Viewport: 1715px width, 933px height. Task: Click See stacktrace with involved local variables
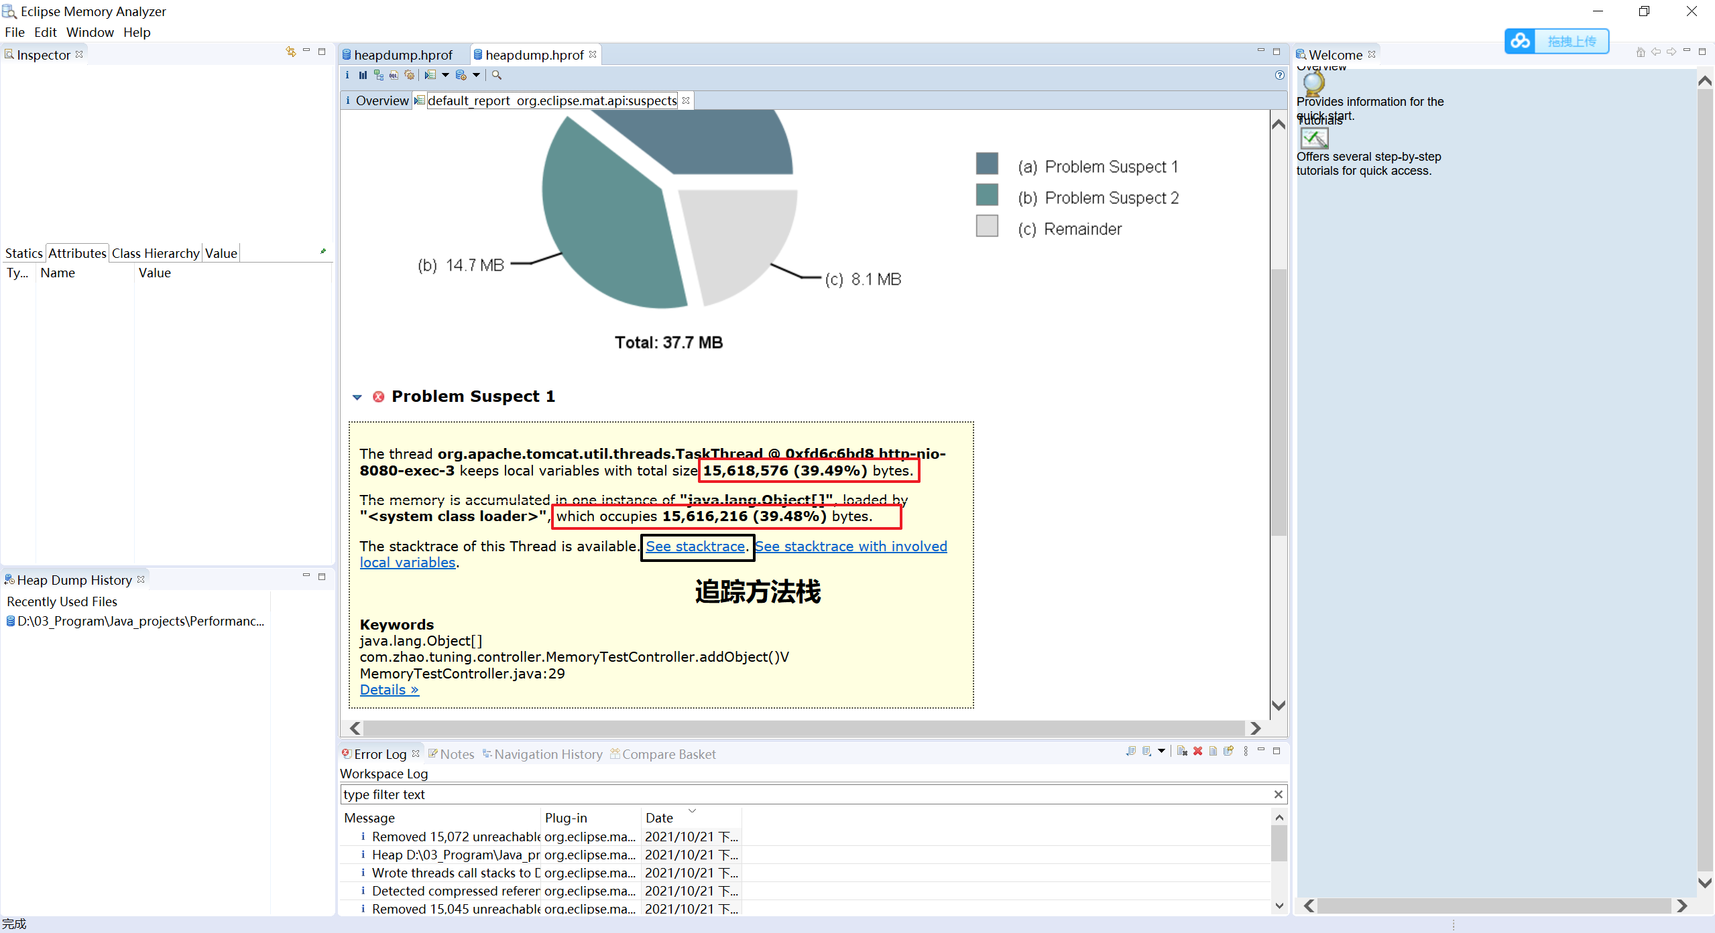[851, 547]
